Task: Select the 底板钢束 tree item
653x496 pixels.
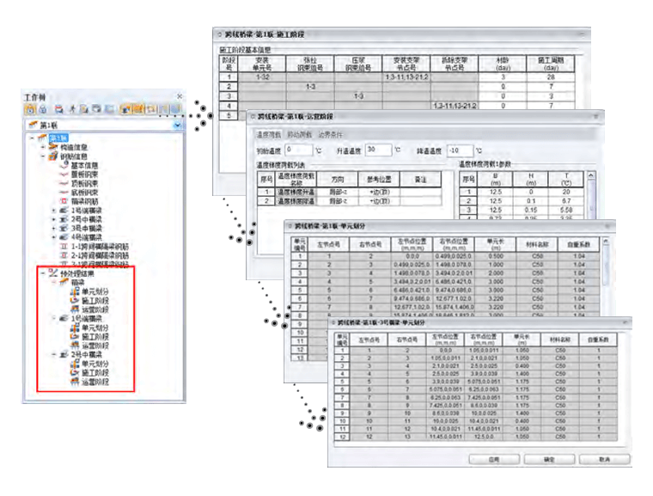Action: tap(84, 193)
